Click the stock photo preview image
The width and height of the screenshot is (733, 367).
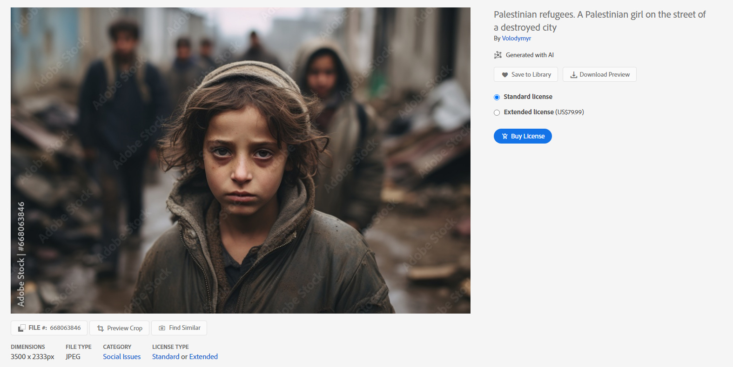241,160
